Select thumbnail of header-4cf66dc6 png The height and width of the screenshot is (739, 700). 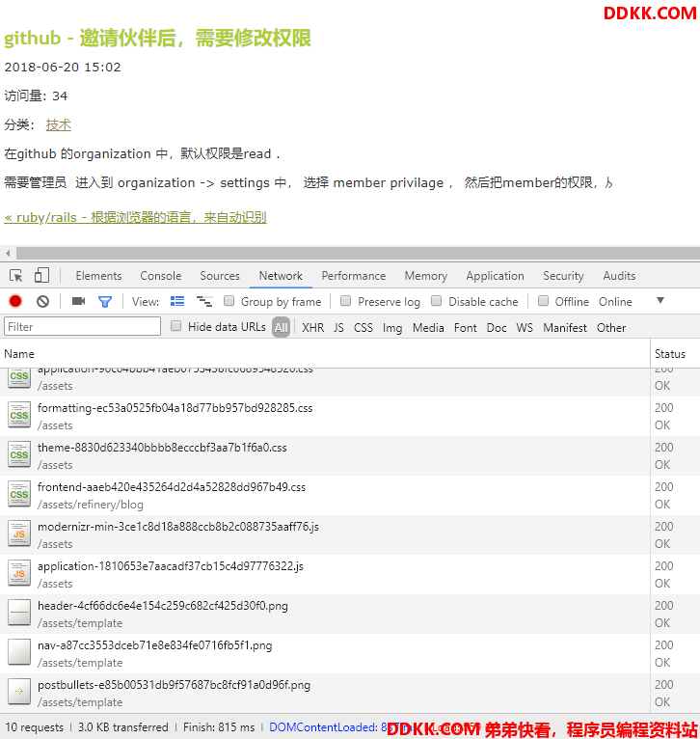click(19, 613)
